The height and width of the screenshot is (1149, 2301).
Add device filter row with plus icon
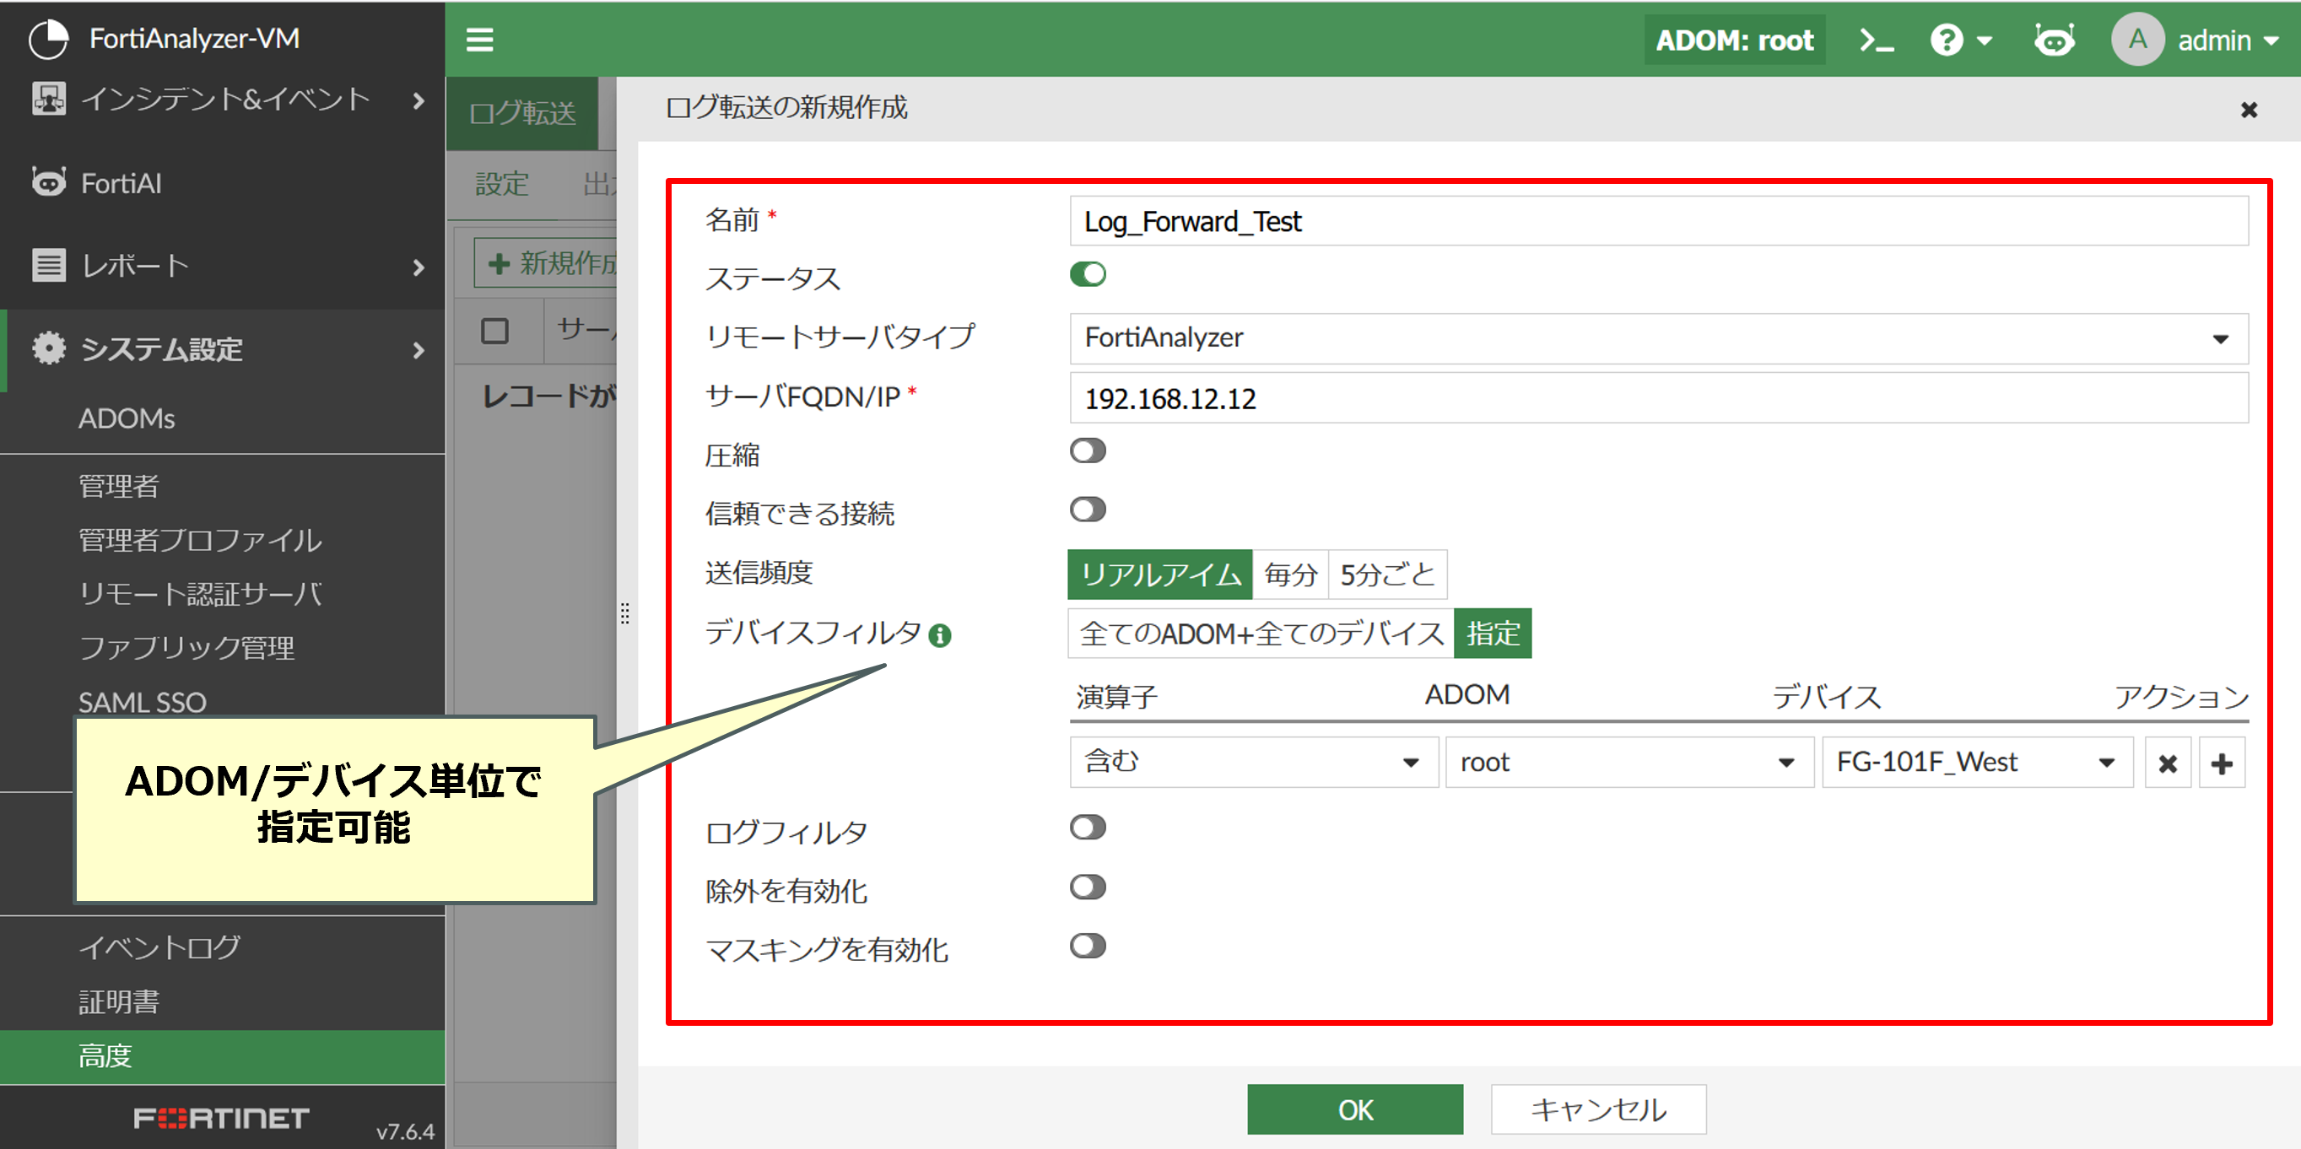(x=2222, y=763)
